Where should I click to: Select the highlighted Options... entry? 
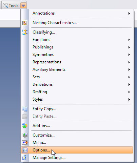click(x=77, y=150)
